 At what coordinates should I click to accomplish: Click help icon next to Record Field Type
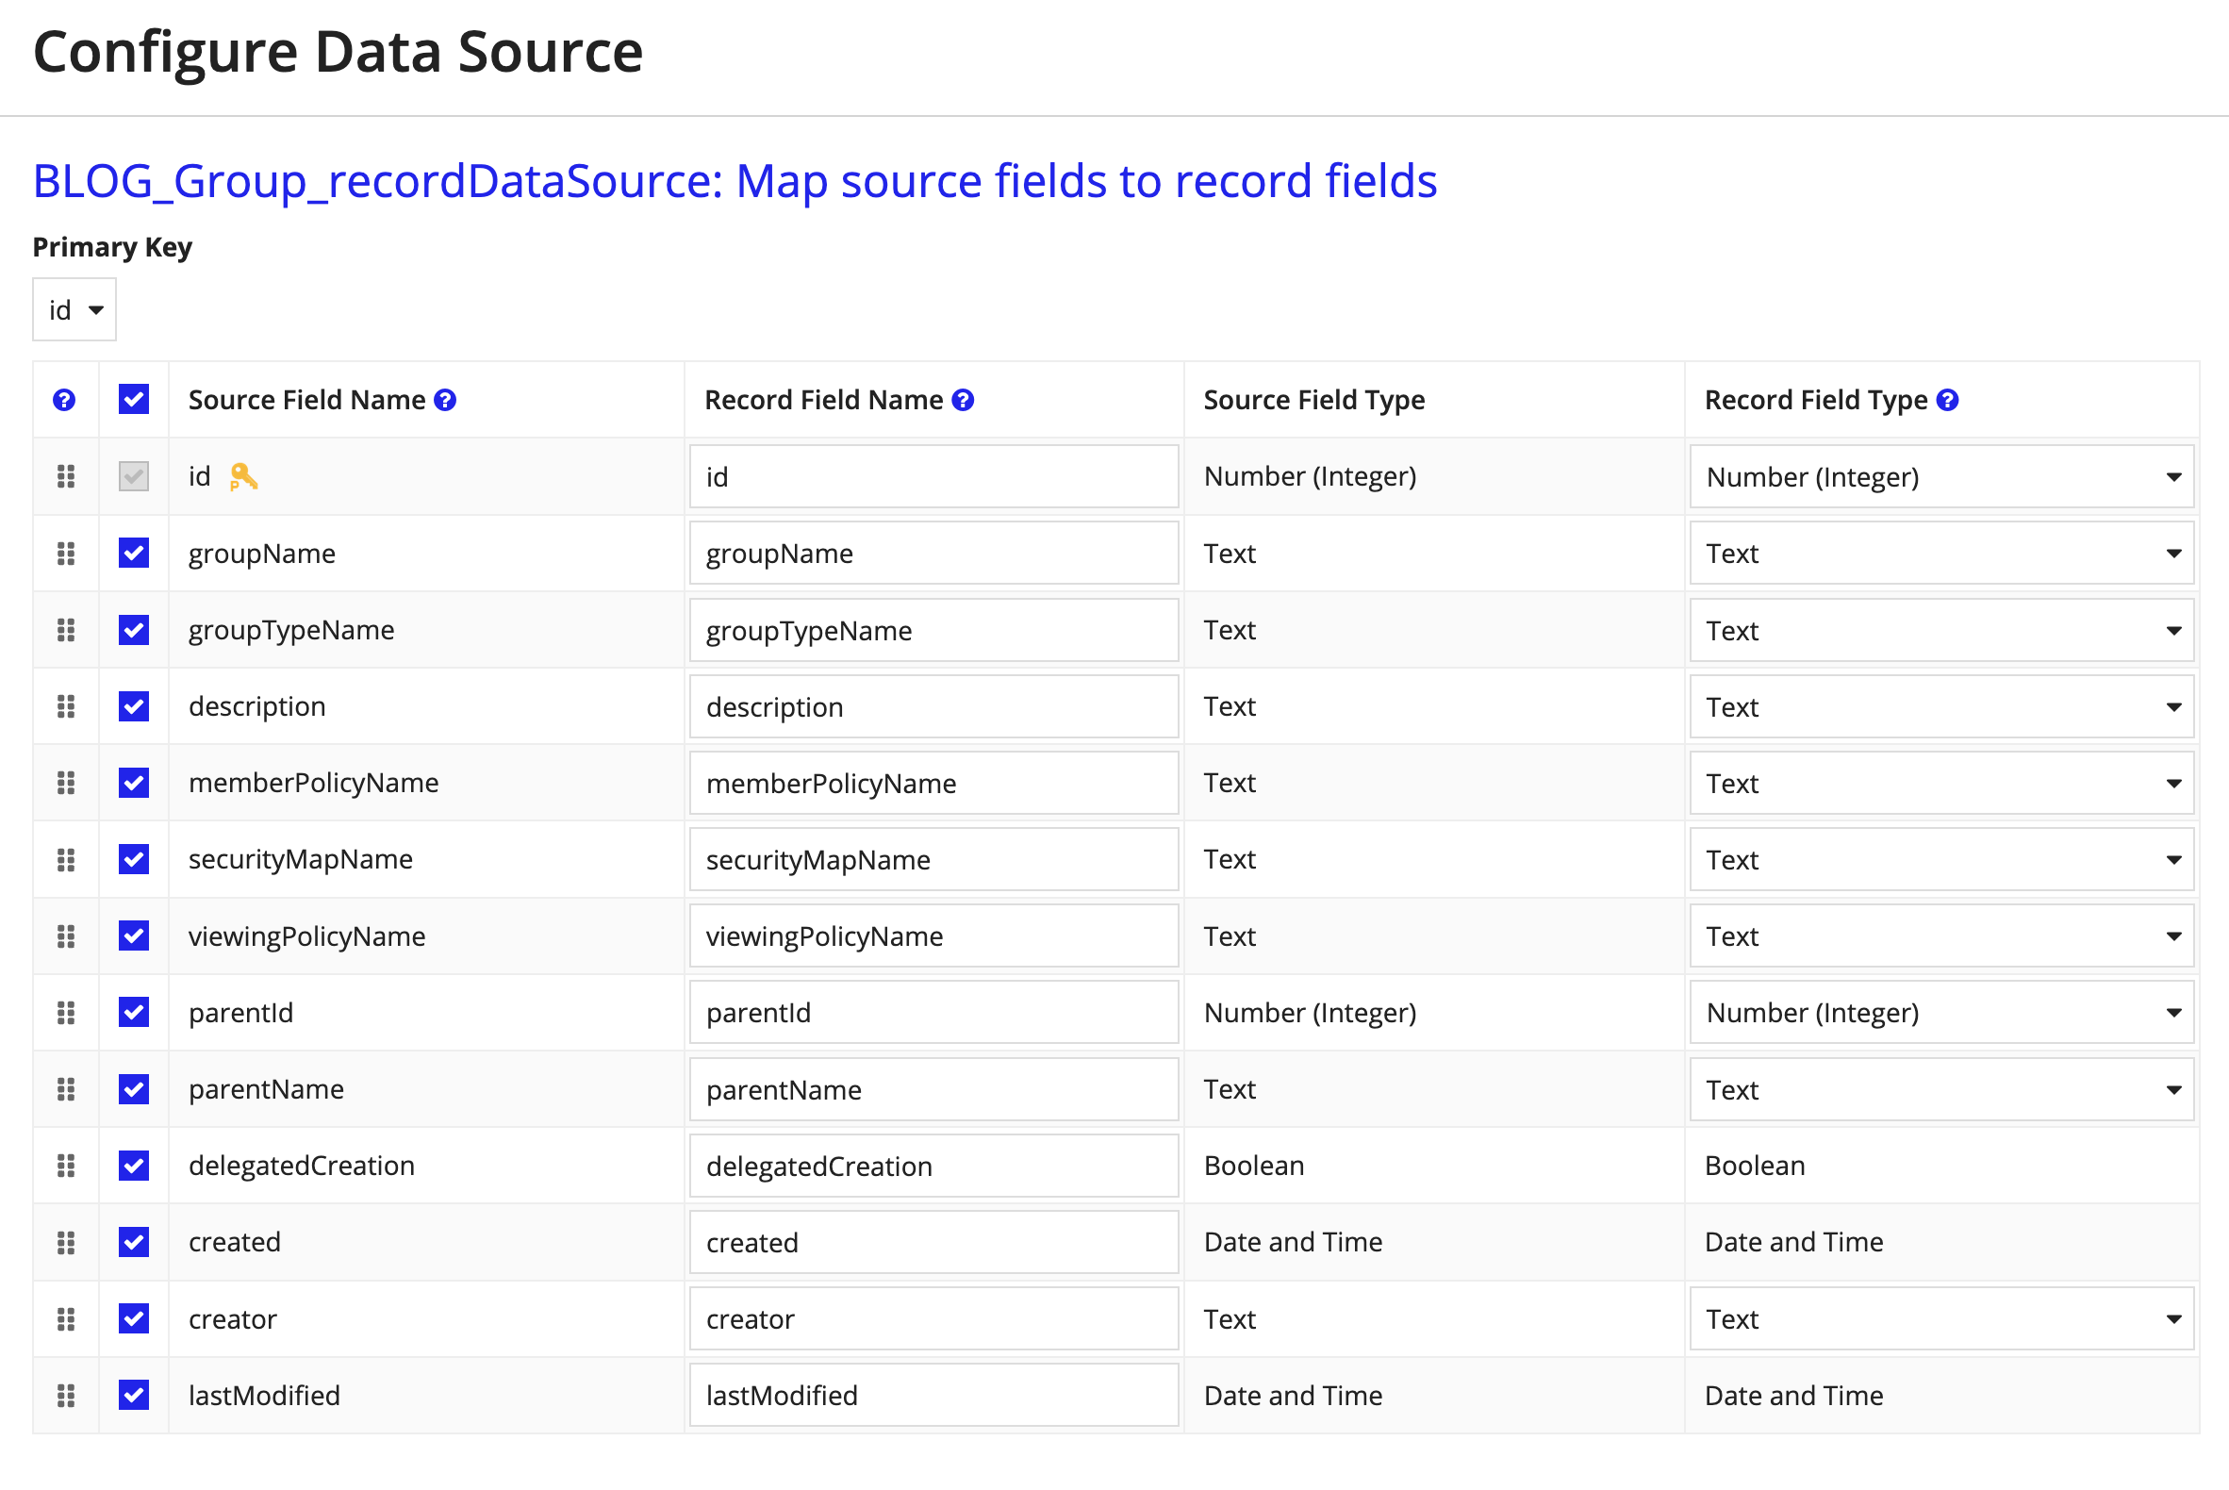click(1947, 400)
